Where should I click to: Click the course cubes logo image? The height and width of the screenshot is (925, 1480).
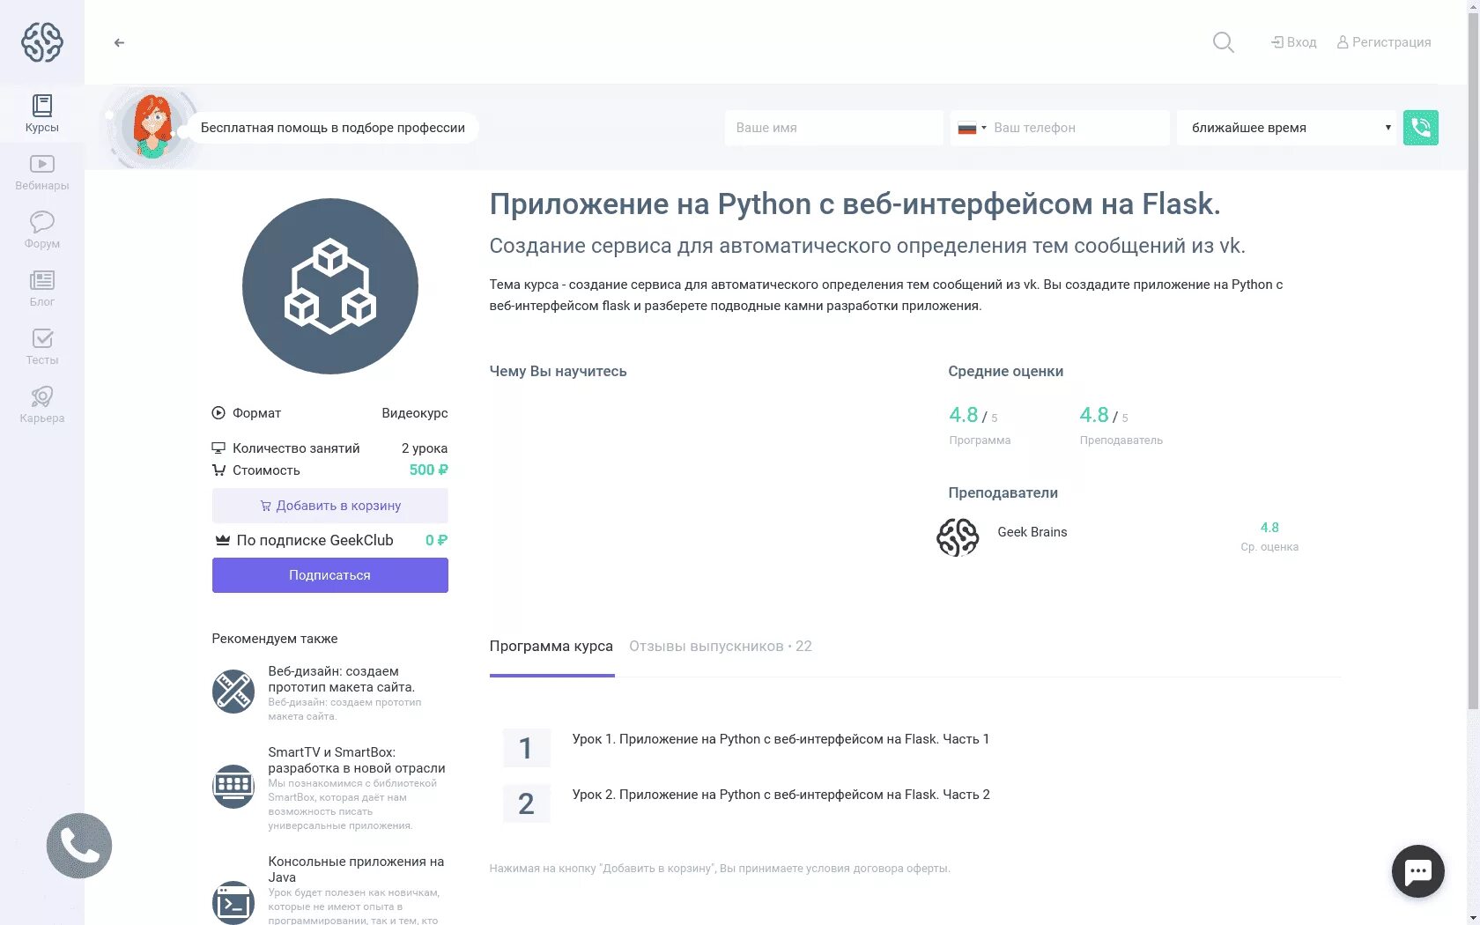click(x=330, y=286)
